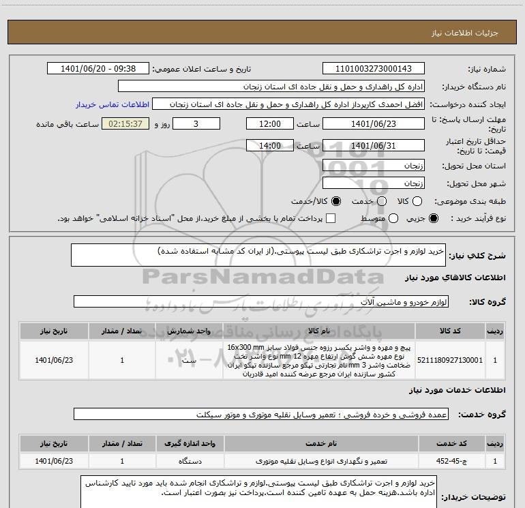
Task: Click buyer organization name field
Action: pyautogui.click(x=271, y=87)
